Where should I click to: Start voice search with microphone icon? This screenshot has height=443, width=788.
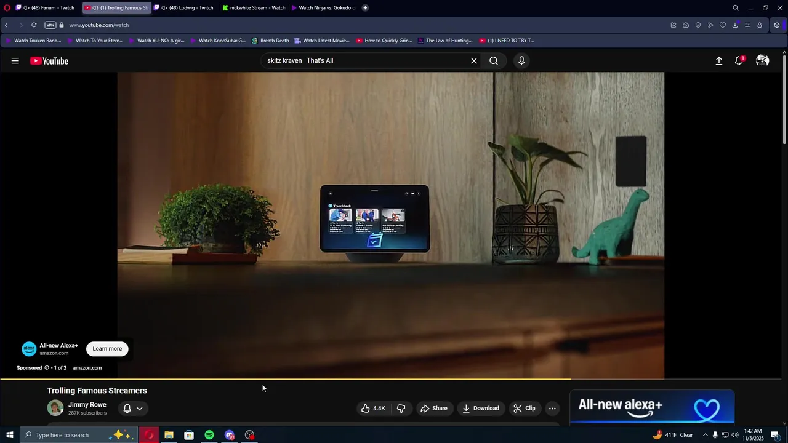521,61
